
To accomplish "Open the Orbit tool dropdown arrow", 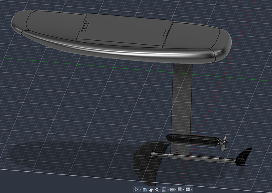I will (x=140, y=189).
